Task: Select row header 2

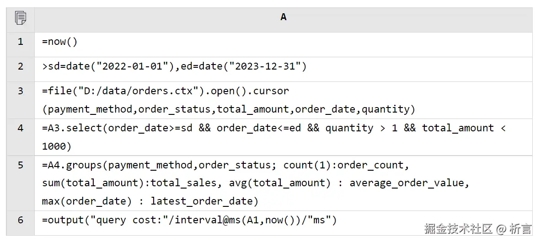Action: (21, 66)
